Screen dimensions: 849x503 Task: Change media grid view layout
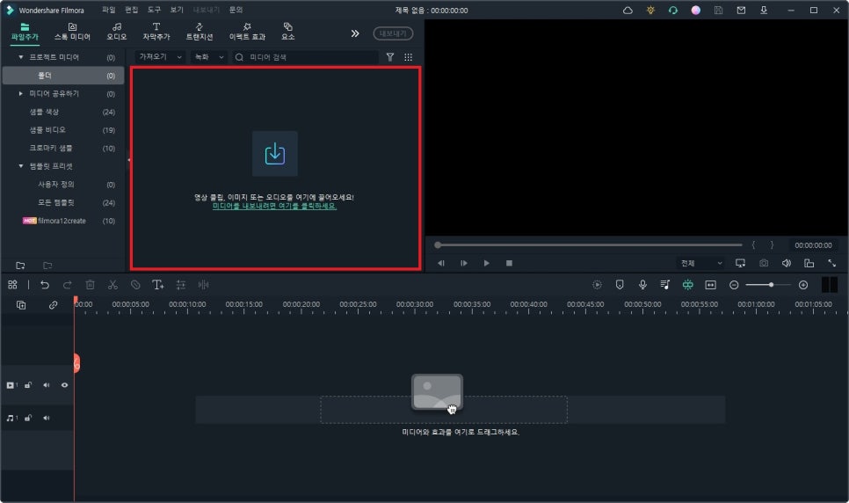click(409, 57)
